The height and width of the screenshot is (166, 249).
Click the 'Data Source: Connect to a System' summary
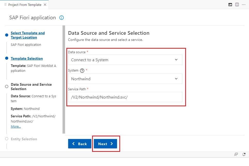(x=33, y=99)
